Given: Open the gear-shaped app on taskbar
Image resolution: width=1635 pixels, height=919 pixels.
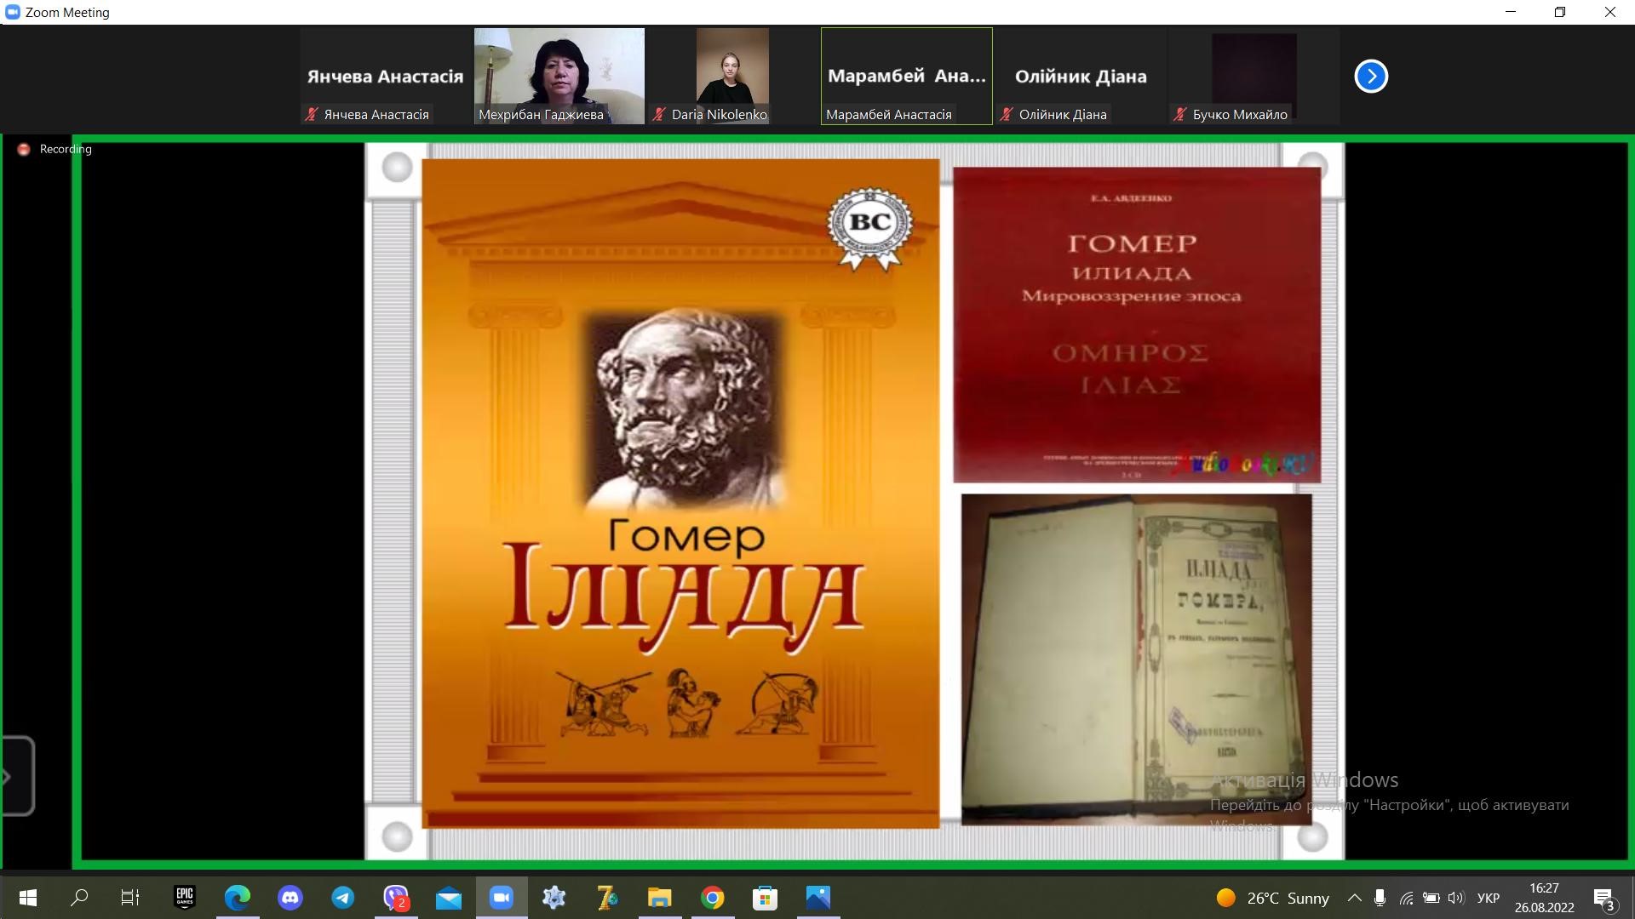Looking at the screenshot, I should click(x=554, y=897).
